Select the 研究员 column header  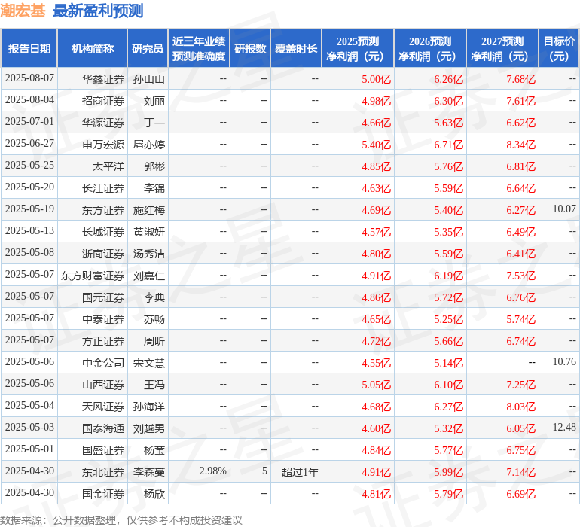click(x=148, y=48)
